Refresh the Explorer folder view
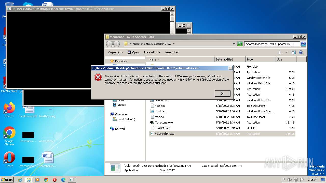This screenshot has width=326, height=183. (240, 44)
